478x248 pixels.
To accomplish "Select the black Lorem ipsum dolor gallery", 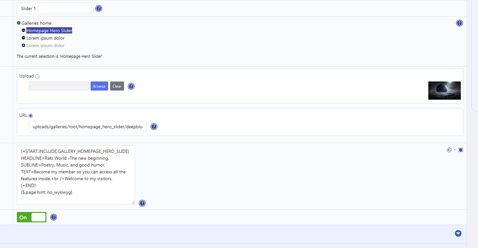I will tap(45, 38).
